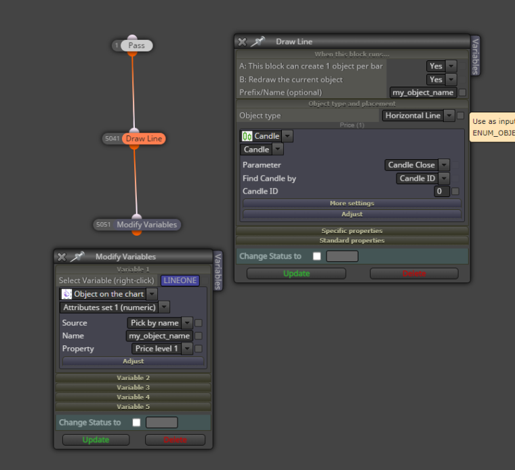Click Update in Modify Variables panel

pyautogui.click(x=96, y=440)
